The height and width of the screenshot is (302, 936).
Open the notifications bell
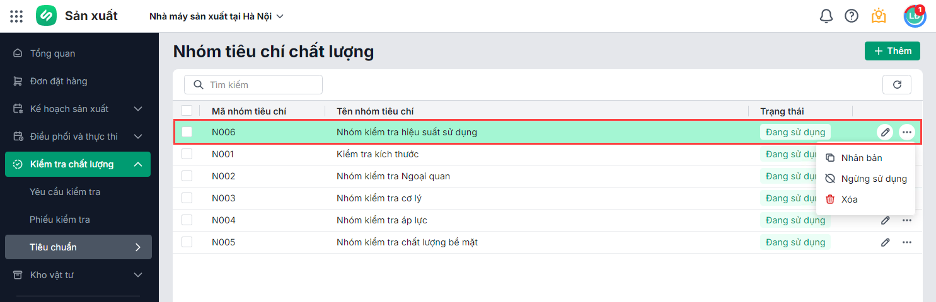pos(826,16)
